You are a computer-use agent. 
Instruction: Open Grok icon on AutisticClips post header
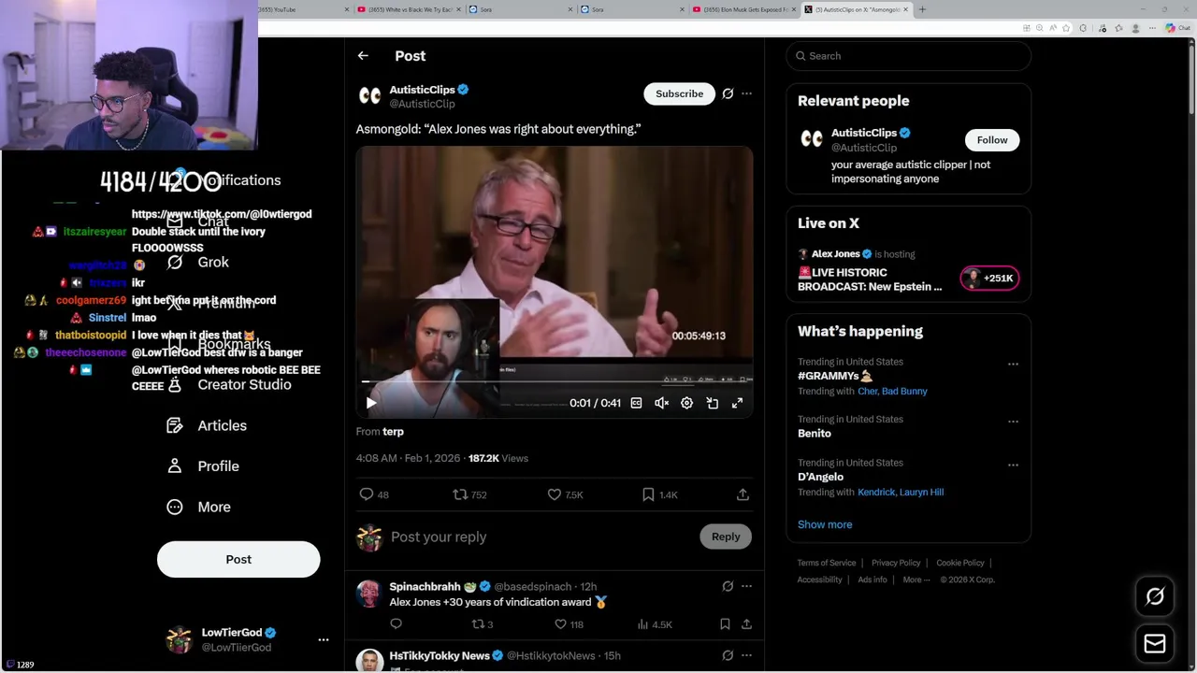(728, 93)
